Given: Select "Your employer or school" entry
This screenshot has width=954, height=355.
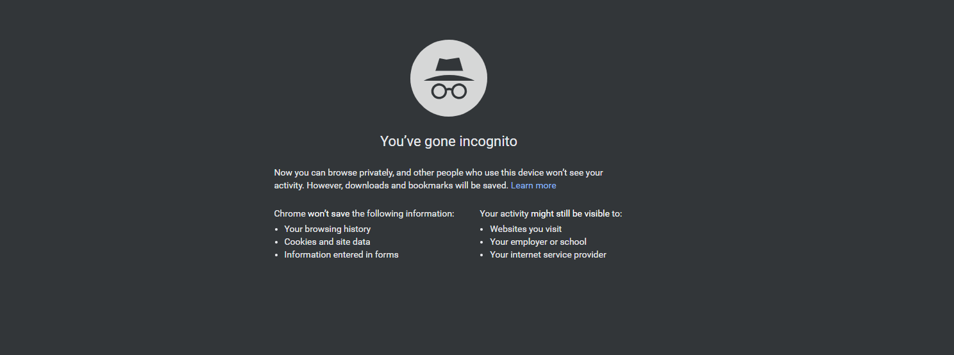Looking at the screenshot, I should pyautogui.click(x=538, y=242).
